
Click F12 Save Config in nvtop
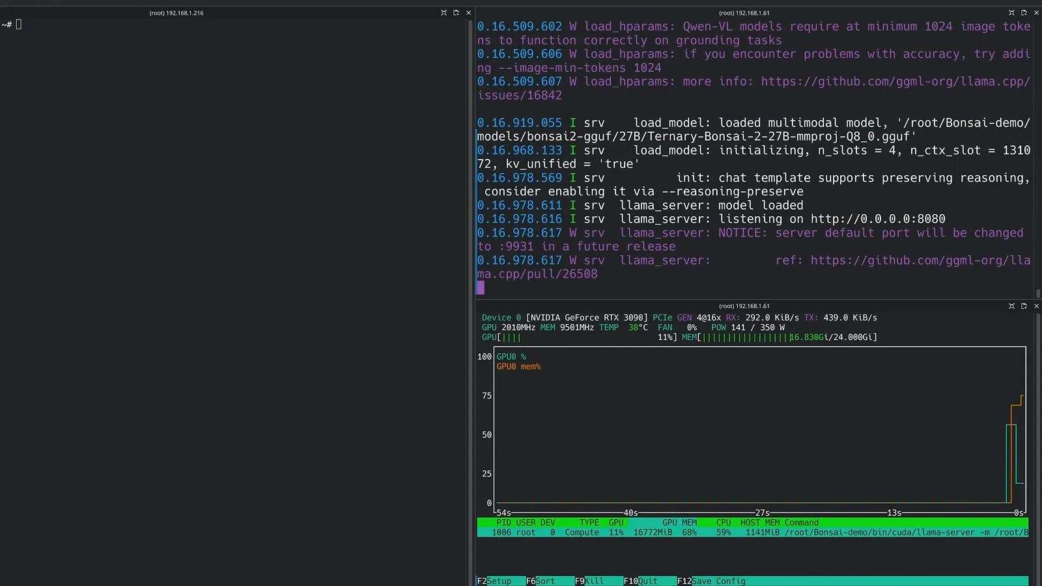pos(711,581)
